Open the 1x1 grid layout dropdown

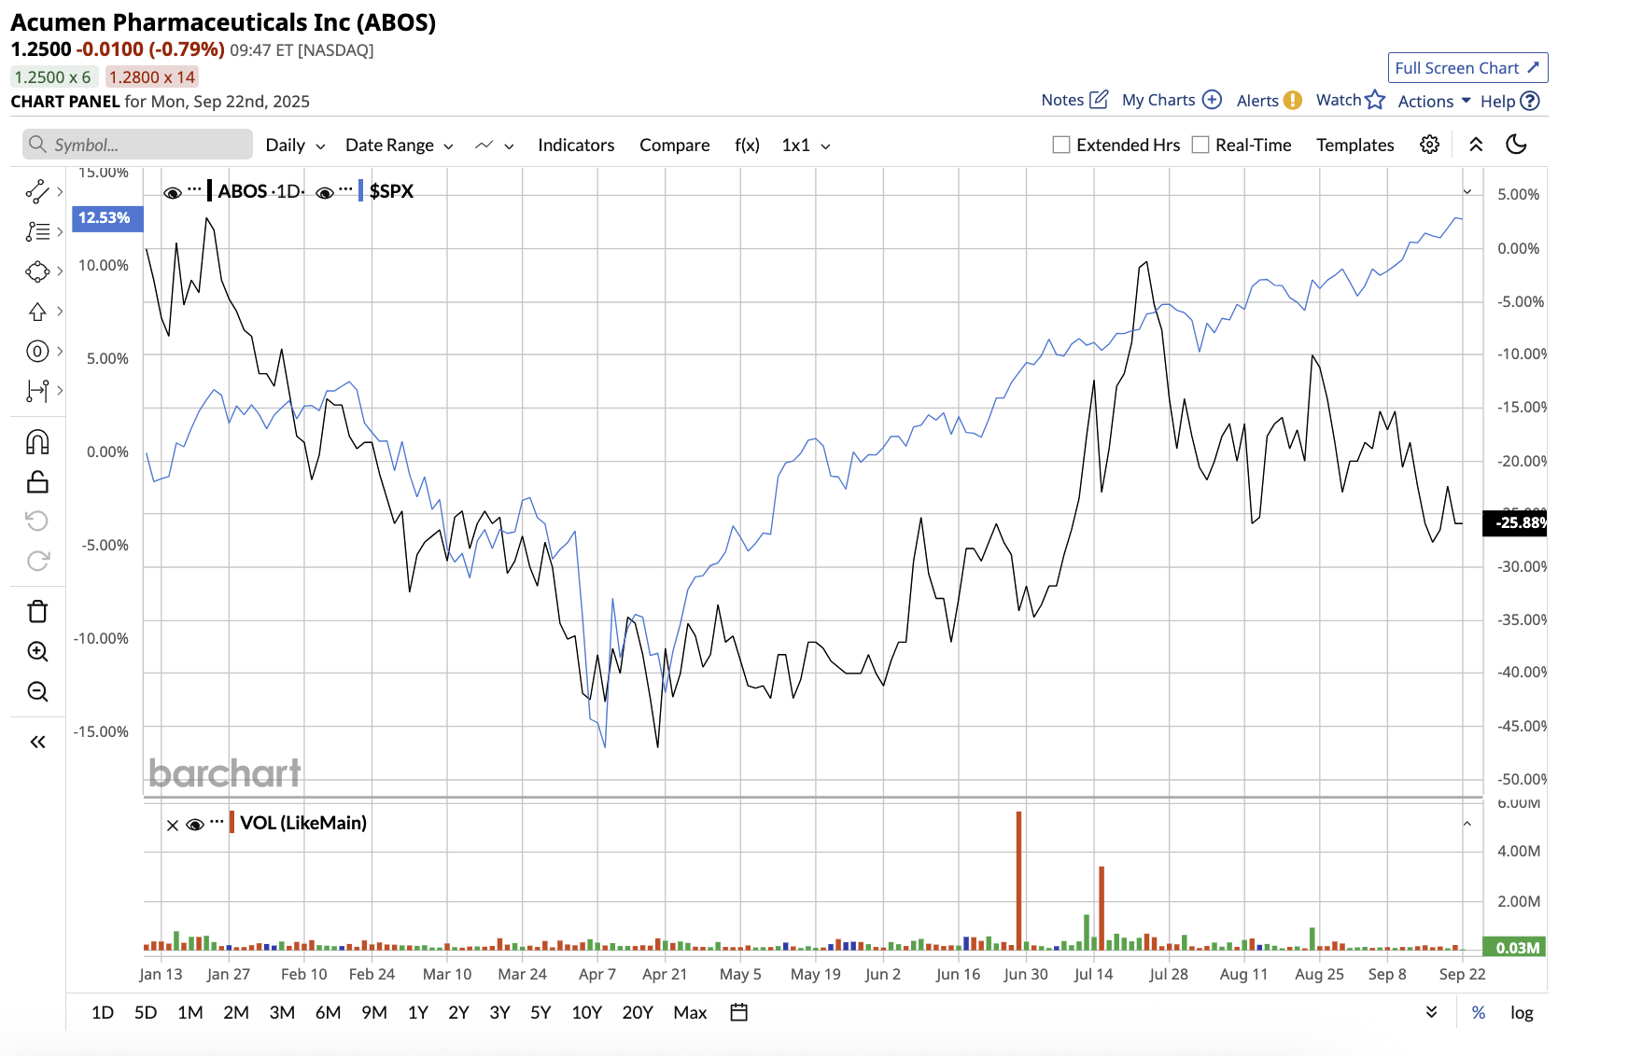pos(807,145)
